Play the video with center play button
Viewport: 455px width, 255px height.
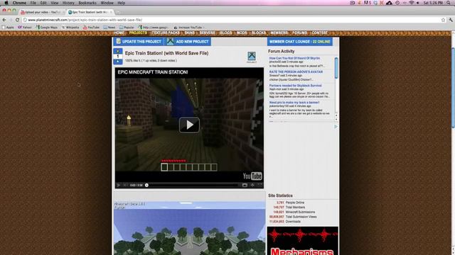pos(189,125)
